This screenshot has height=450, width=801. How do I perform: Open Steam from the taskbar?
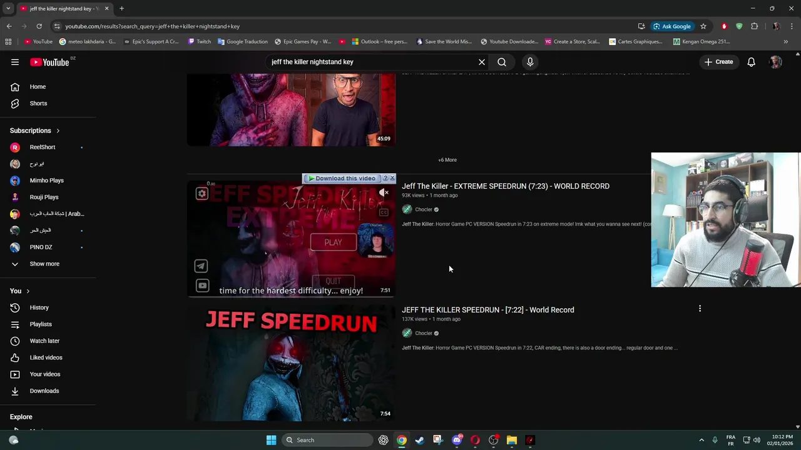coord(420,440)
